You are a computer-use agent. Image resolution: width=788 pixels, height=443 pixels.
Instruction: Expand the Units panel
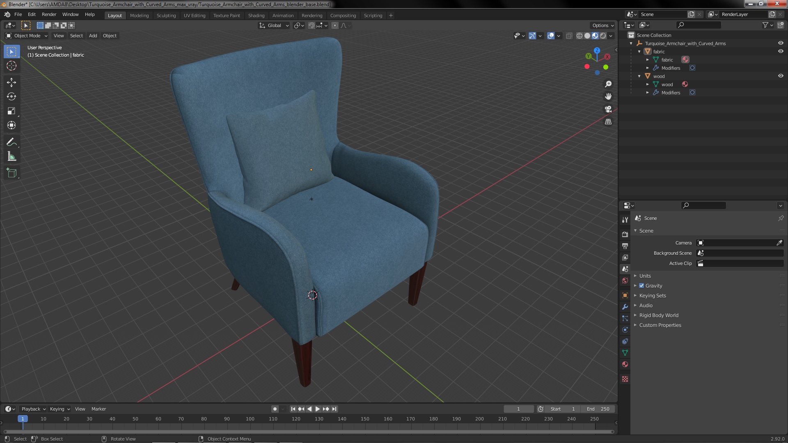[x=645, y=276]
